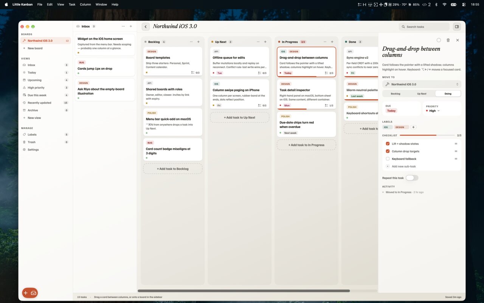Uncheck Lift + shadow states sub-task
Image resolution: width=484 pixels, height=303 pixels.
[388, 144]
